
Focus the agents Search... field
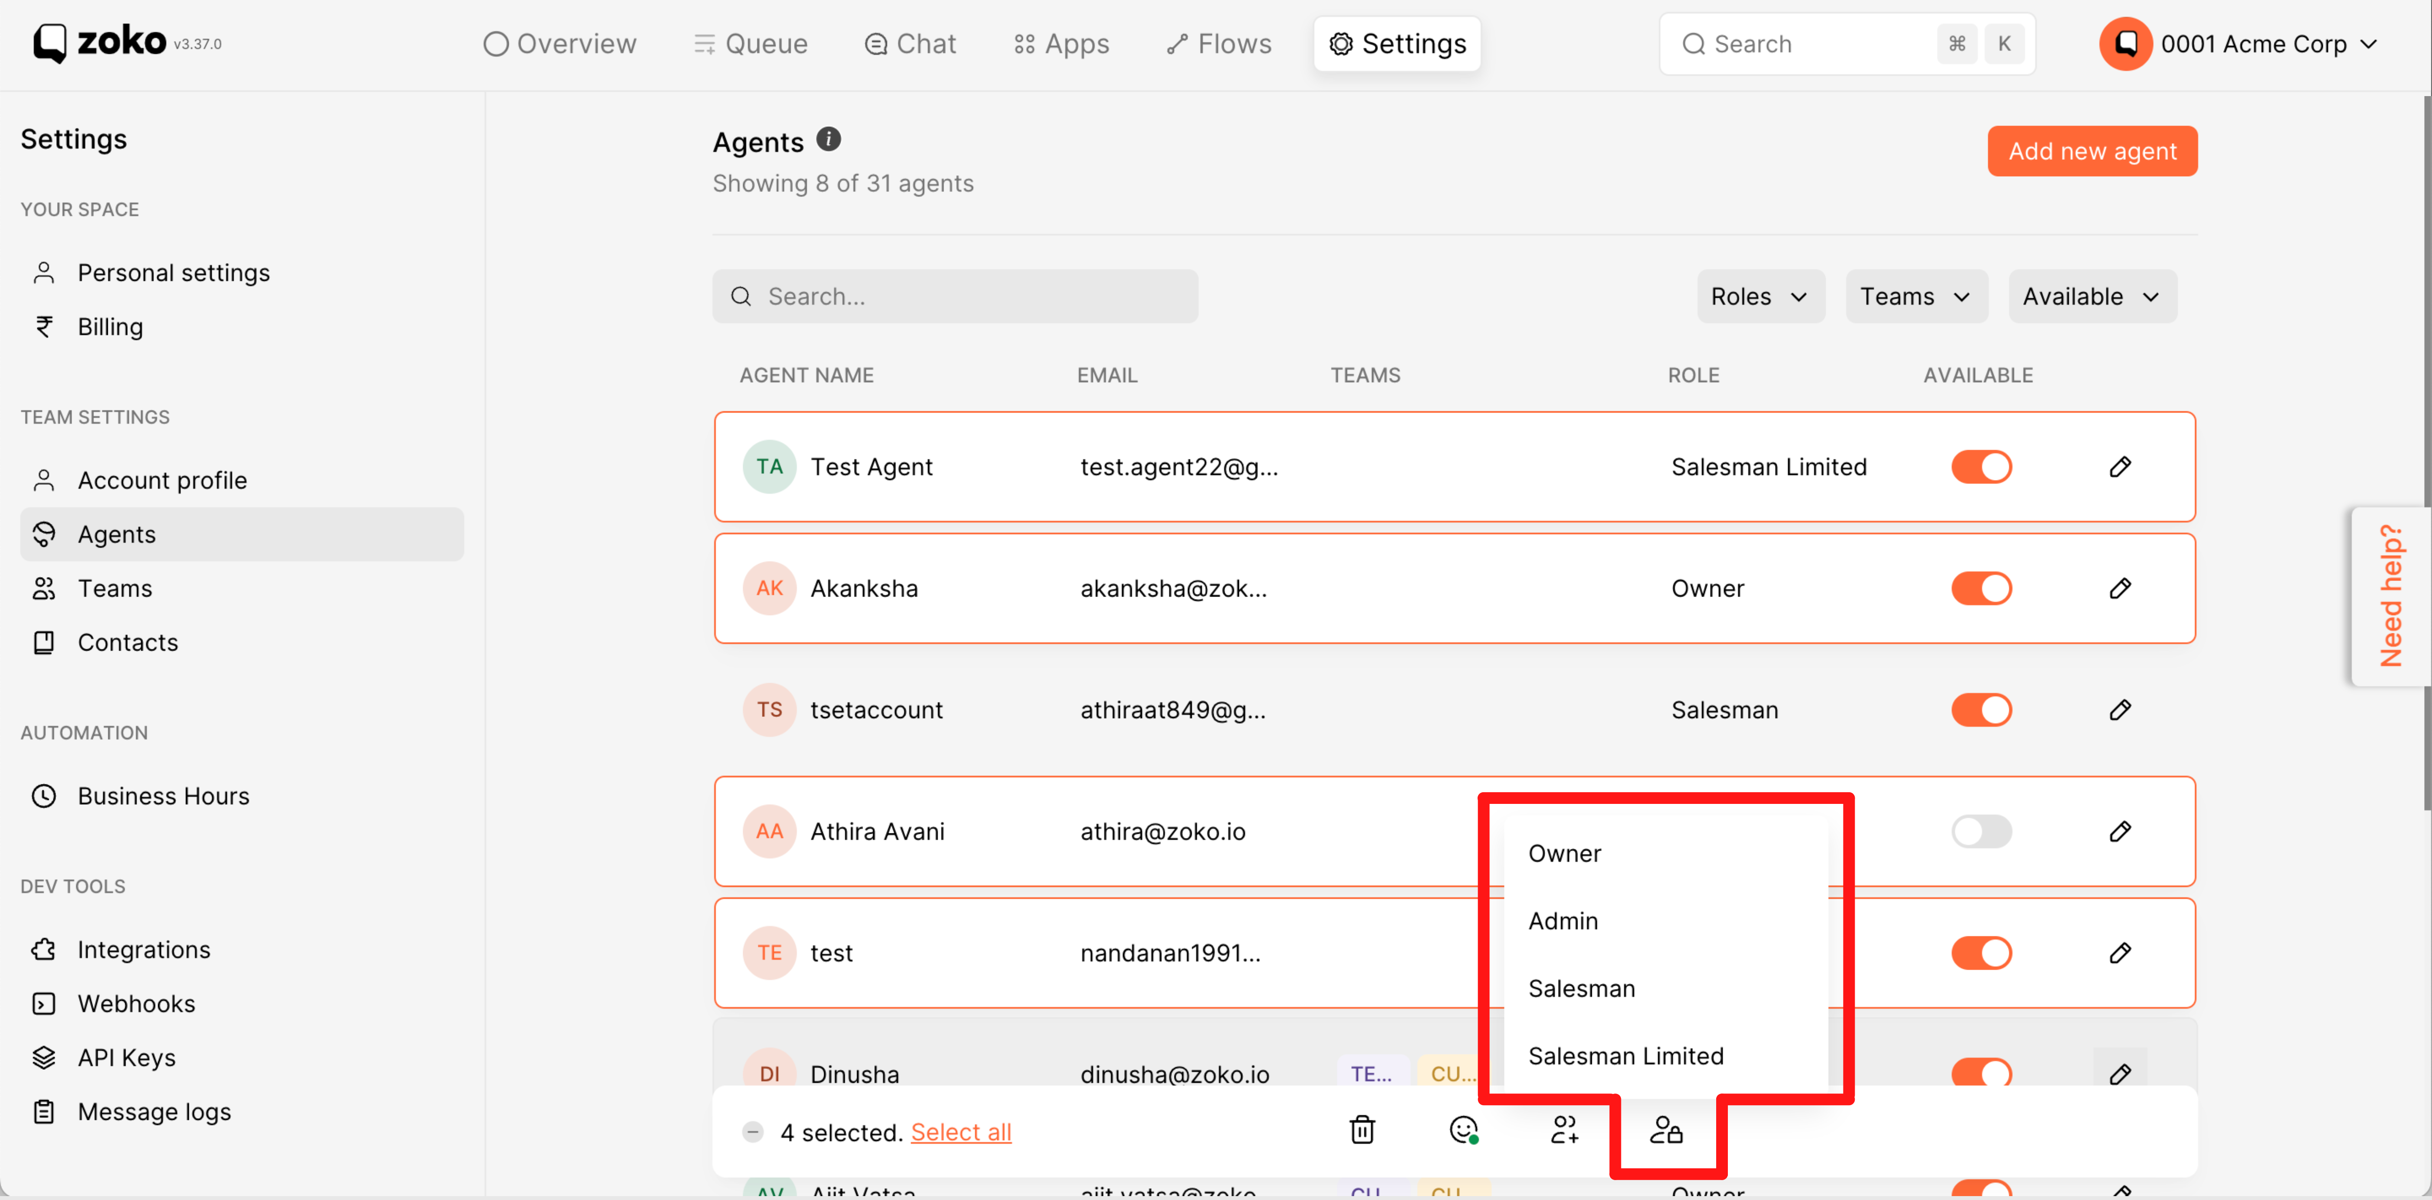[955, 297]
